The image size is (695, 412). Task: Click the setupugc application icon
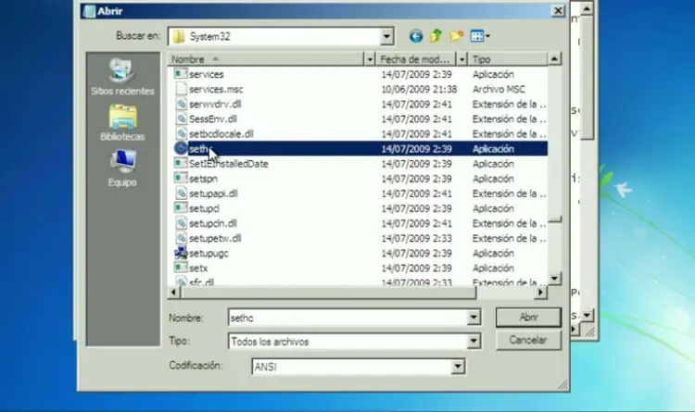tap(181, 253)
